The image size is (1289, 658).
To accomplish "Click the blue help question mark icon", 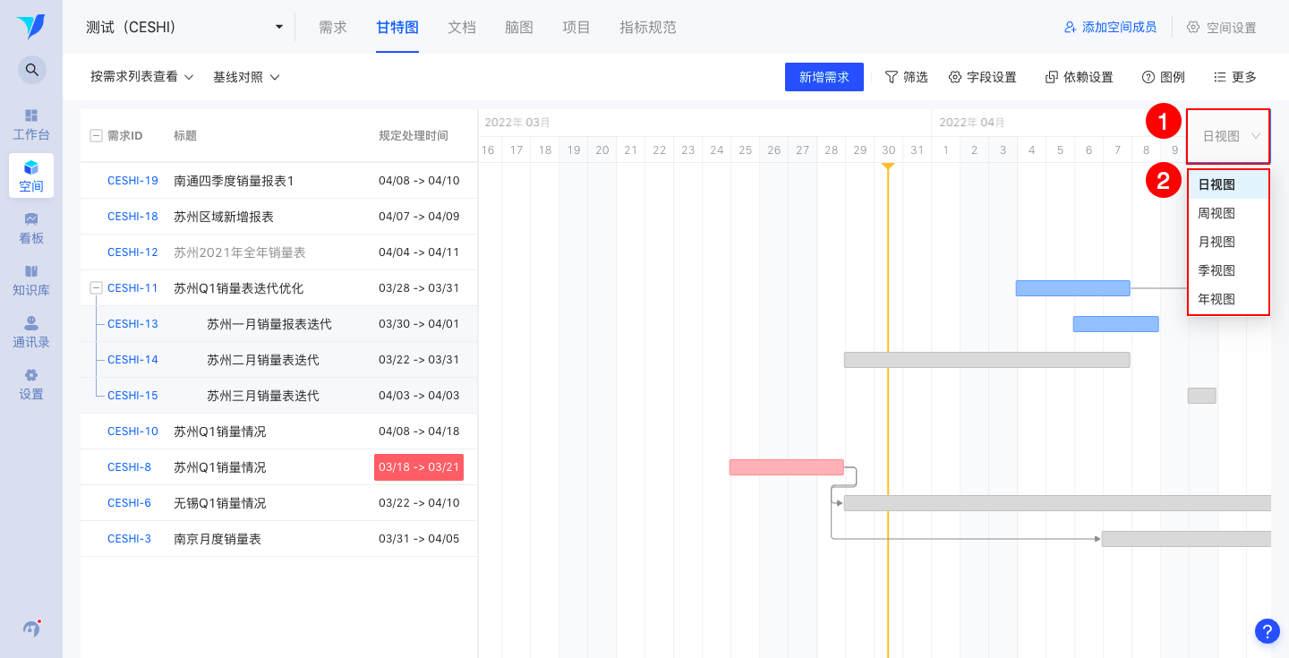I will click(x=1267, y=631).
